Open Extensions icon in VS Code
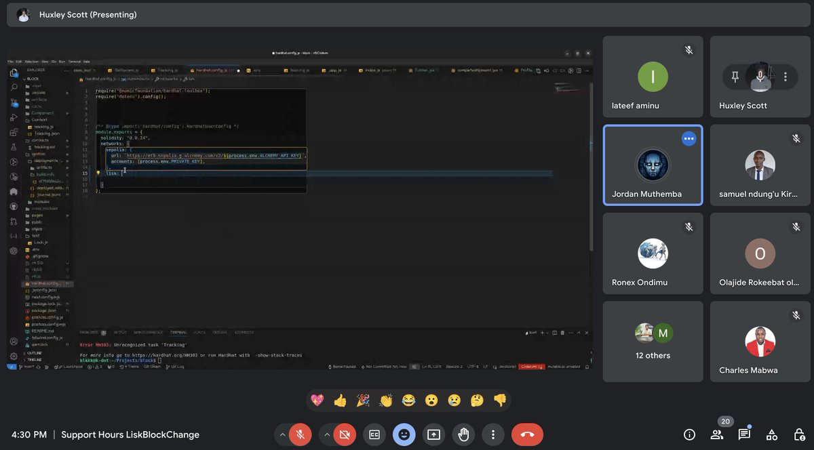 (x=14, y=132)
